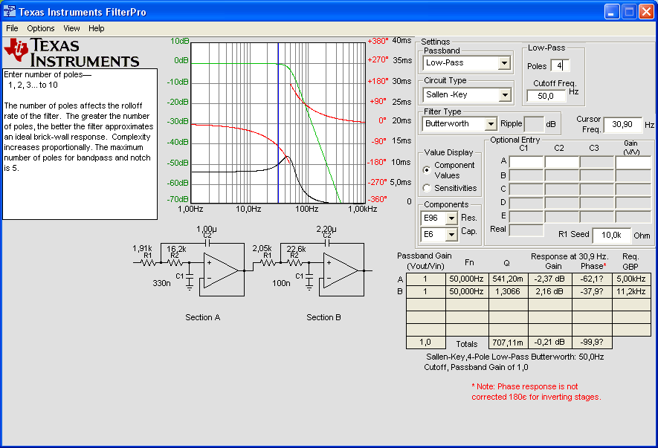
Task: Click the red phase response note
Action: pyautogui.click(x=536, y=392)
